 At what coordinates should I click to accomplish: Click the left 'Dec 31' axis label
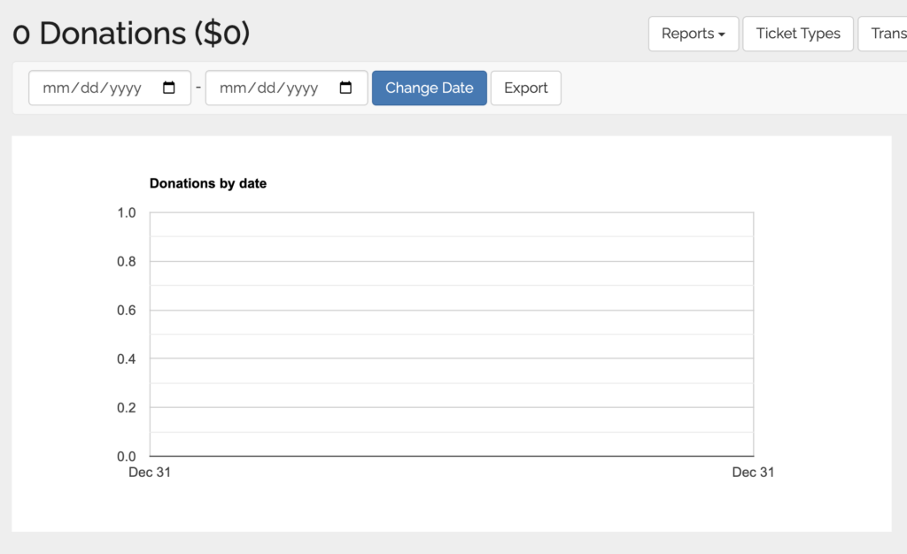(150, 473)
